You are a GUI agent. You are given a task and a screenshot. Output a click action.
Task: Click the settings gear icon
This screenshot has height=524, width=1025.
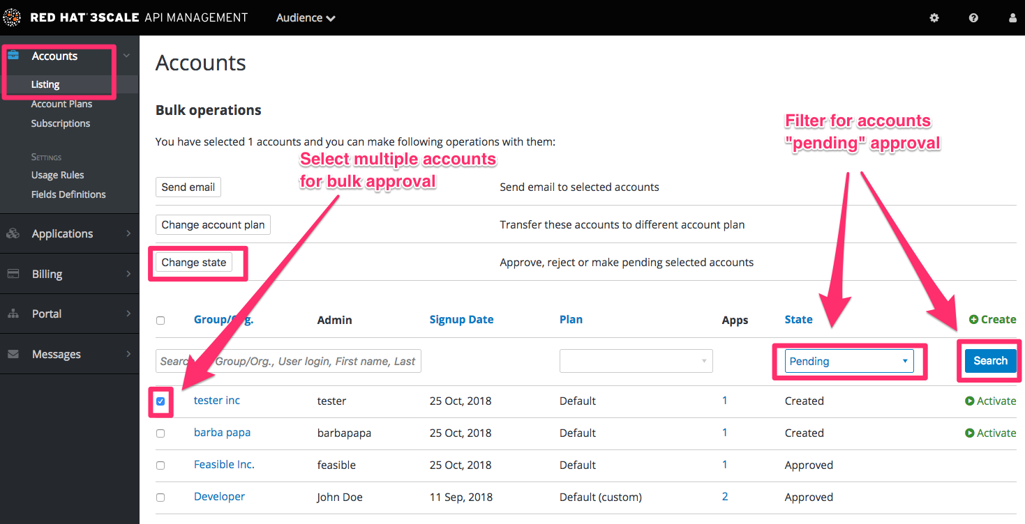point(934,18)
